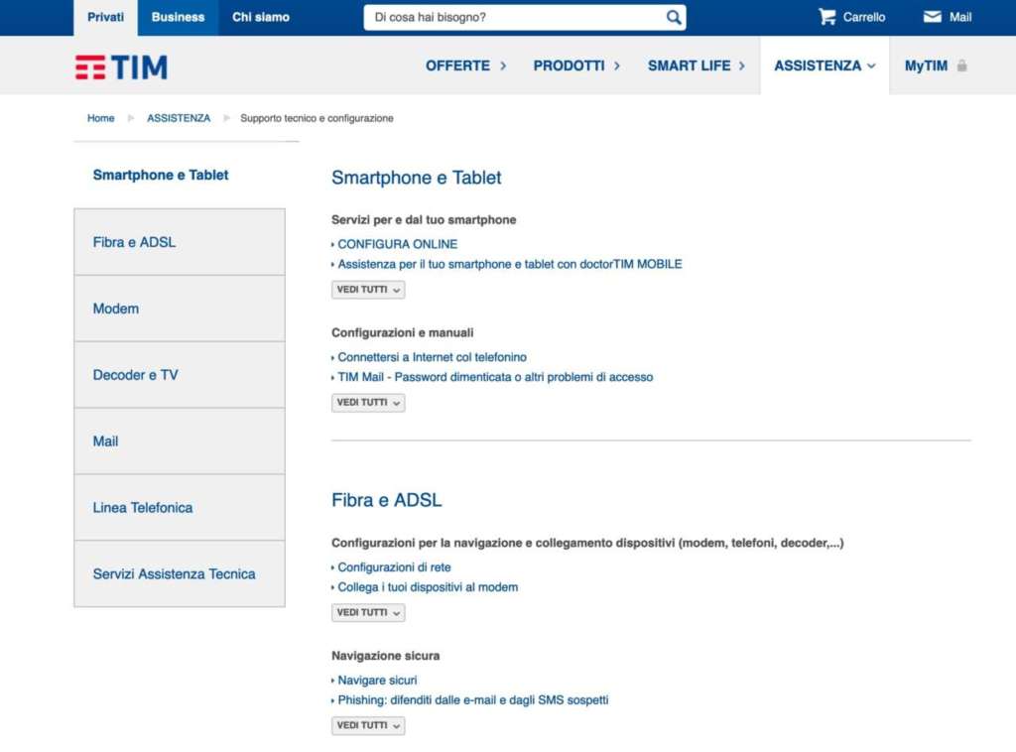Expand the ASSISTENZA dropdown menu
Image resolution: width=1016 pixels, height=752 pixels.
[825, 65]
